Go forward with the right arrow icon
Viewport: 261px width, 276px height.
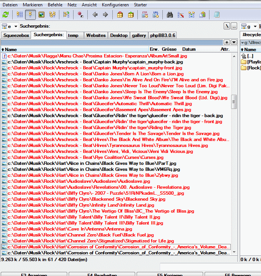pos(105,15)
